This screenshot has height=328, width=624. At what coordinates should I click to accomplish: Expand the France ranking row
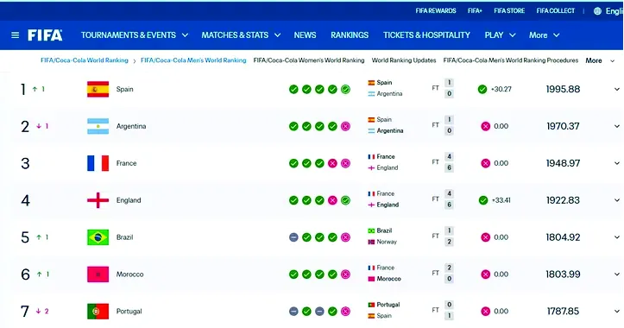pos(616,163)
